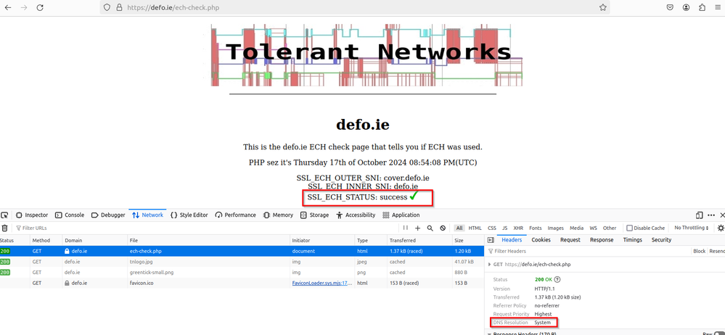Screen dimensions: 725x335
Task: Activate the element picker tool
Action: click(x=4, y=215)
